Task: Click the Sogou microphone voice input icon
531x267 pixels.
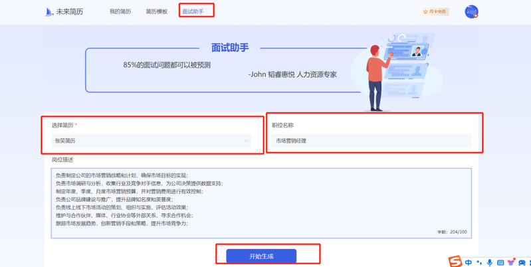Action: tap(490, 263)
